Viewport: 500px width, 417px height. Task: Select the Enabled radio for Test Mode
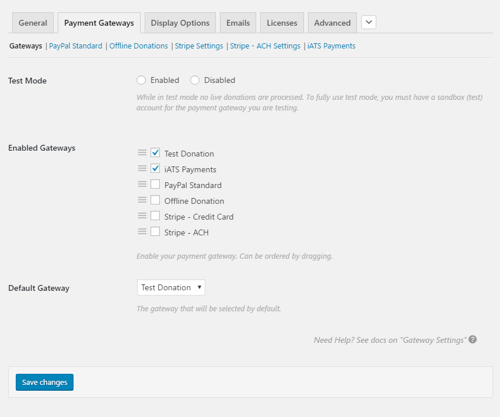tap(141, 80)
